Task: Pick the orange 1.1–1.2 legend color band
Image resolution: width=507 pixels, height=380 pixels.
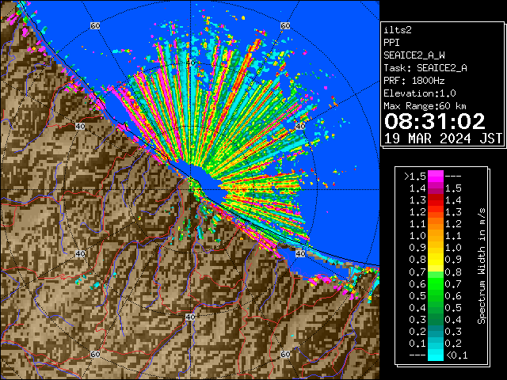Action: [x=436, y=224]
